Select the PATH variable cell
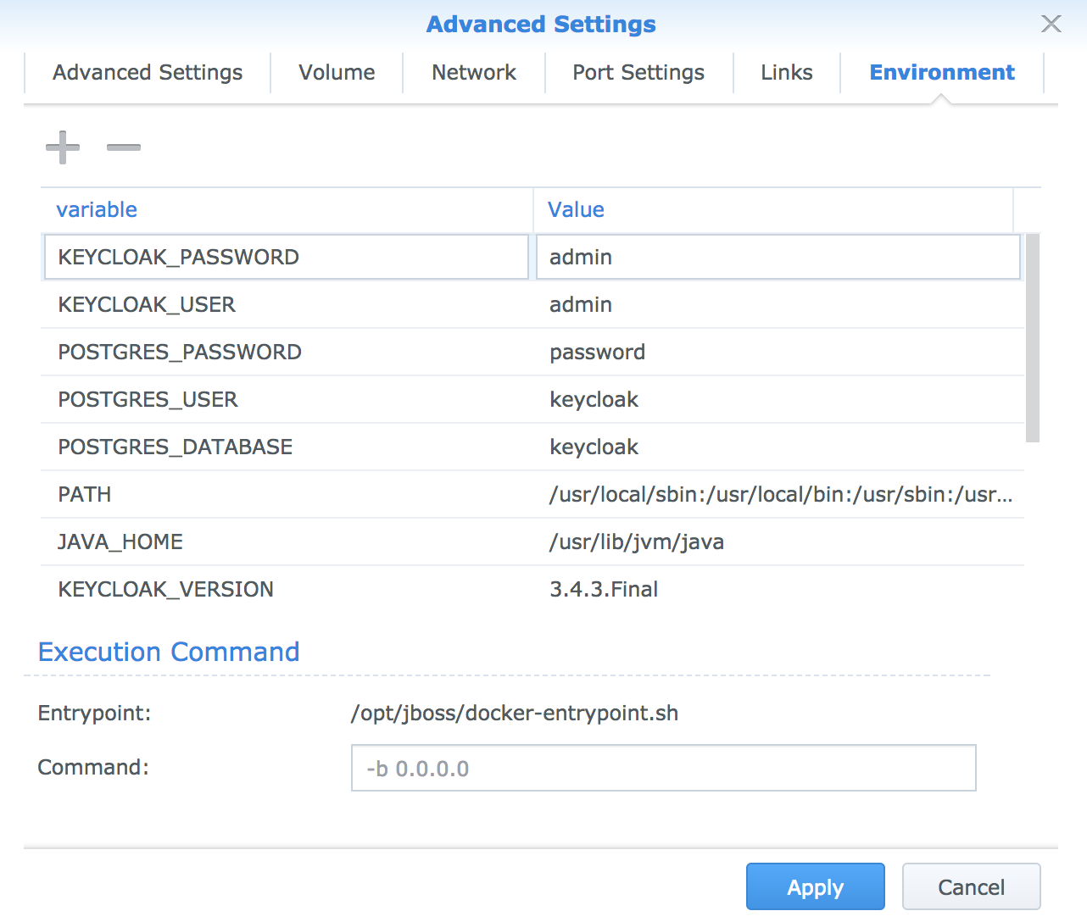 (x=287, y=494)
